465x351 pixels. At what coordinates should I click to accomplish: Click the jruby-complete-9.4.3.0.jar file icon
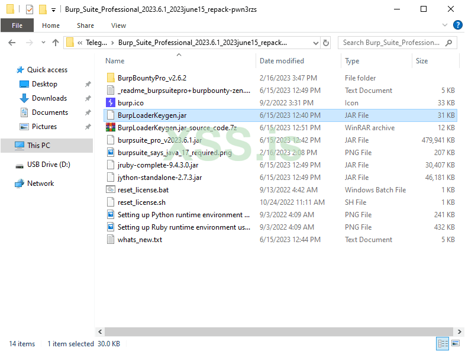pyautogui.click(x=111, y=165)
